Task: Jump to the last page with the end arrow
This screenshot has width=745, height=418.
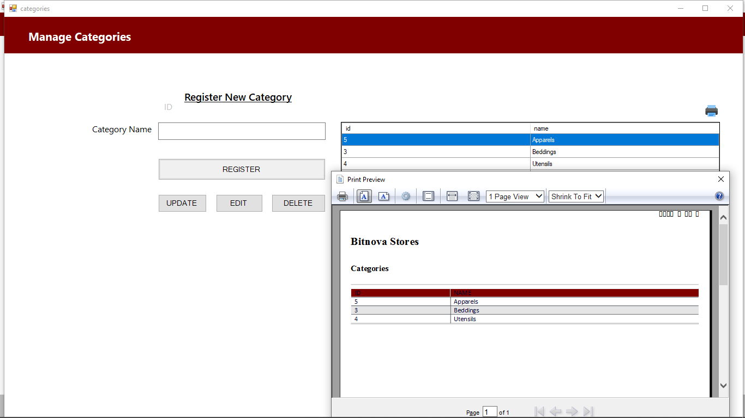Action: click(588, 411)
